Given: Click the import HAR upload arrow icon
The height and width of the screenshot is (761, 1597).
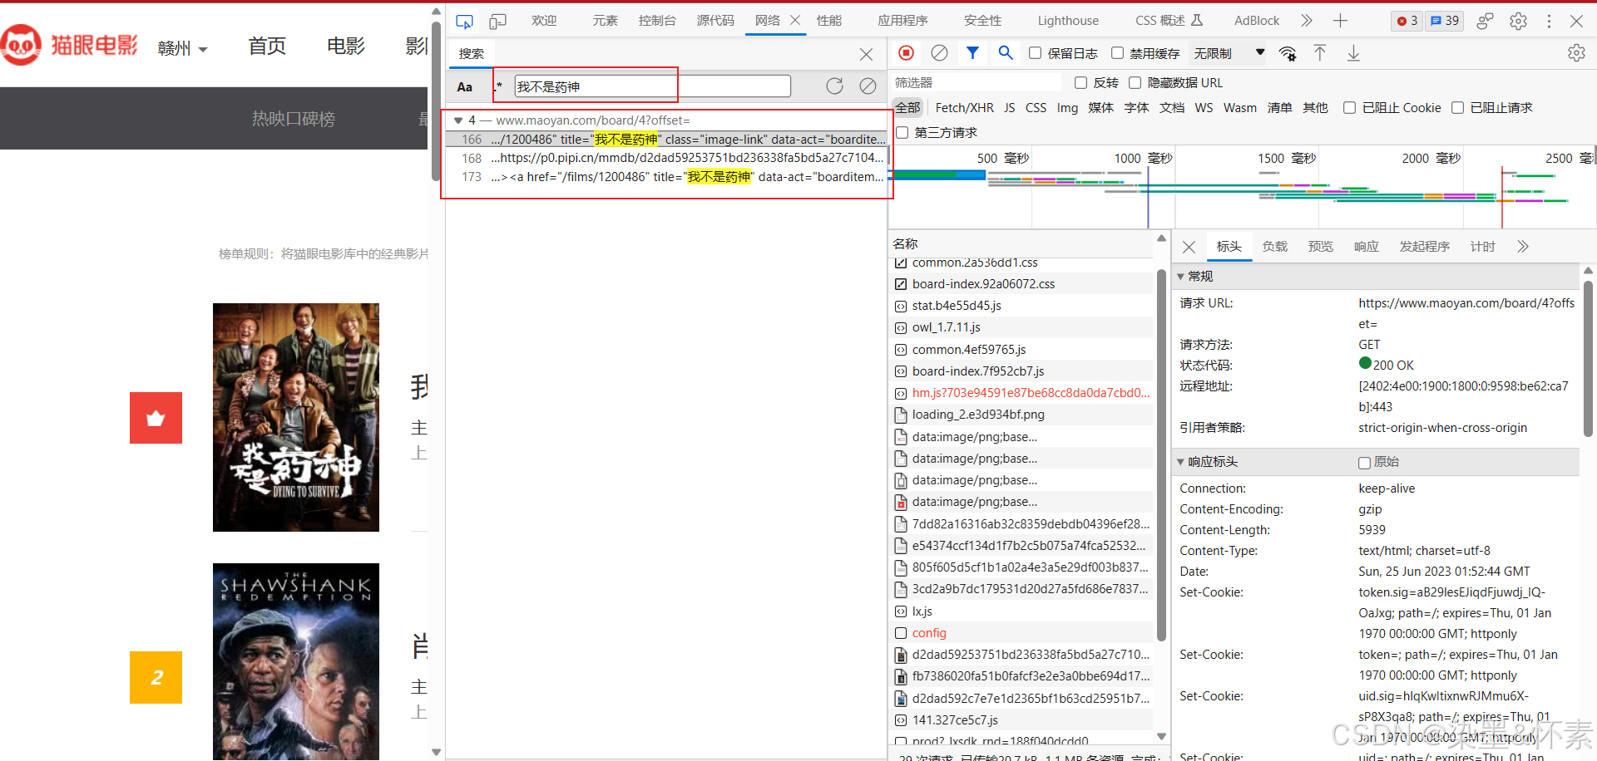Looking at the screenshot, I should 1320,53.
